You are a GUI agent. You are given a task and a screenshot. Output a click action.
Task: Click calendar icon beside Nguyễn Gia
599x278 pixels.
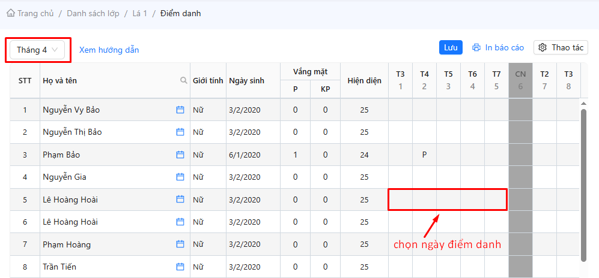coord(180,177)
